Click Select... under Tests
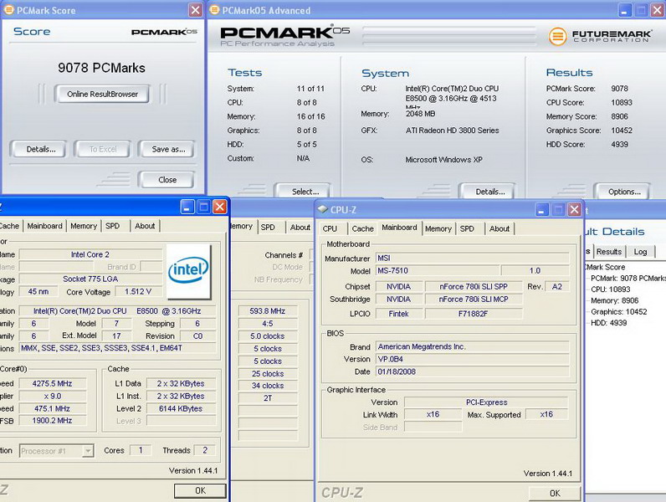Screen dimensions: 666x502 coord(304,191)
